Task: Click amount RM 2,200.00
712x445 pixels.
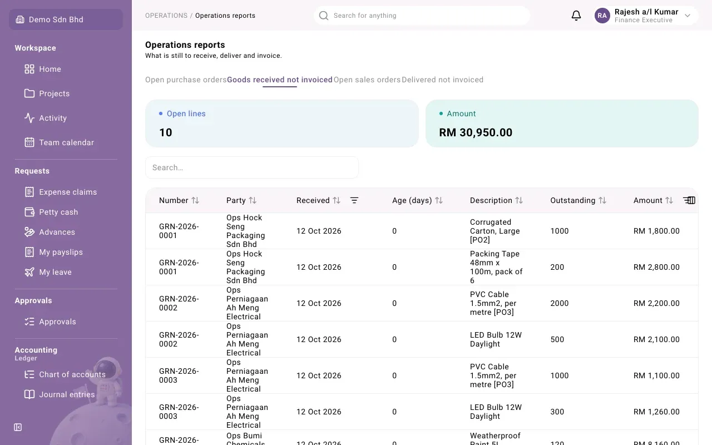Action: [656, 303]
